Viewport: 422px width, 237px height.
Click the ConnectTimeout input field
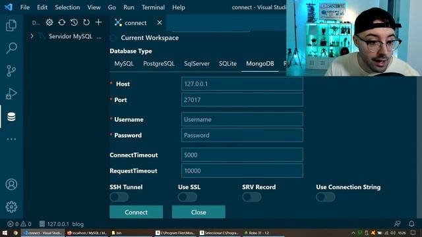242,155
